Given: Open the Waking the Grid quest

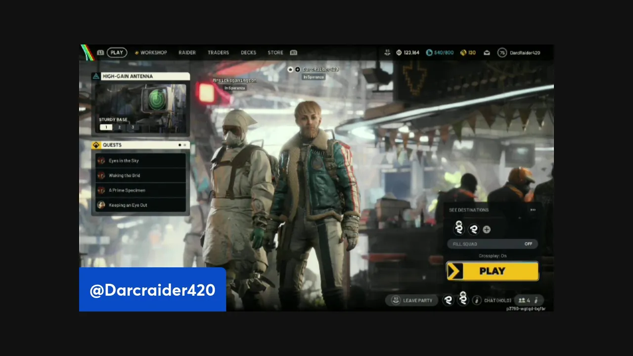Looking at the screenshot, I should [140, 176].
